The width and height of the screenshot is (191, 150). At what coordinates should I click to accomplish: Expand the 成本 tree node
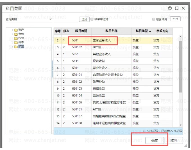(x=12, y=43)
